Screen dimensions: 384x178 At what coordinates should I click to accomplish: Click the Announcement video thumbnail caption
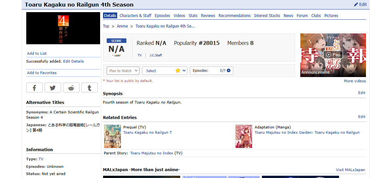[315, 72]
